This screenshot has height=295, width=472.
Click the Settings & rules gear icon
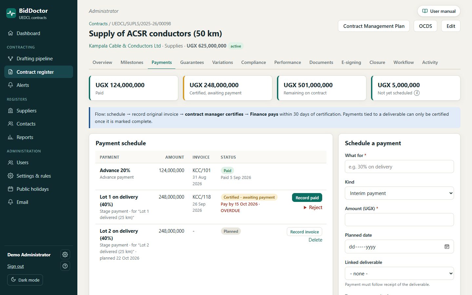coord(10,176)
